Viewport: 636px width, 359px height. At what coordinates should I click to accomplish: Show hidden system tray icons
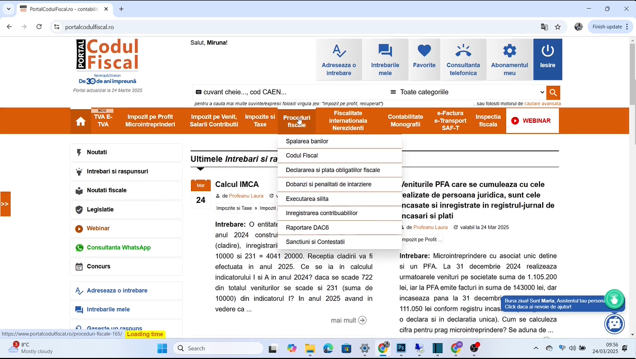[x=536, y=348]
